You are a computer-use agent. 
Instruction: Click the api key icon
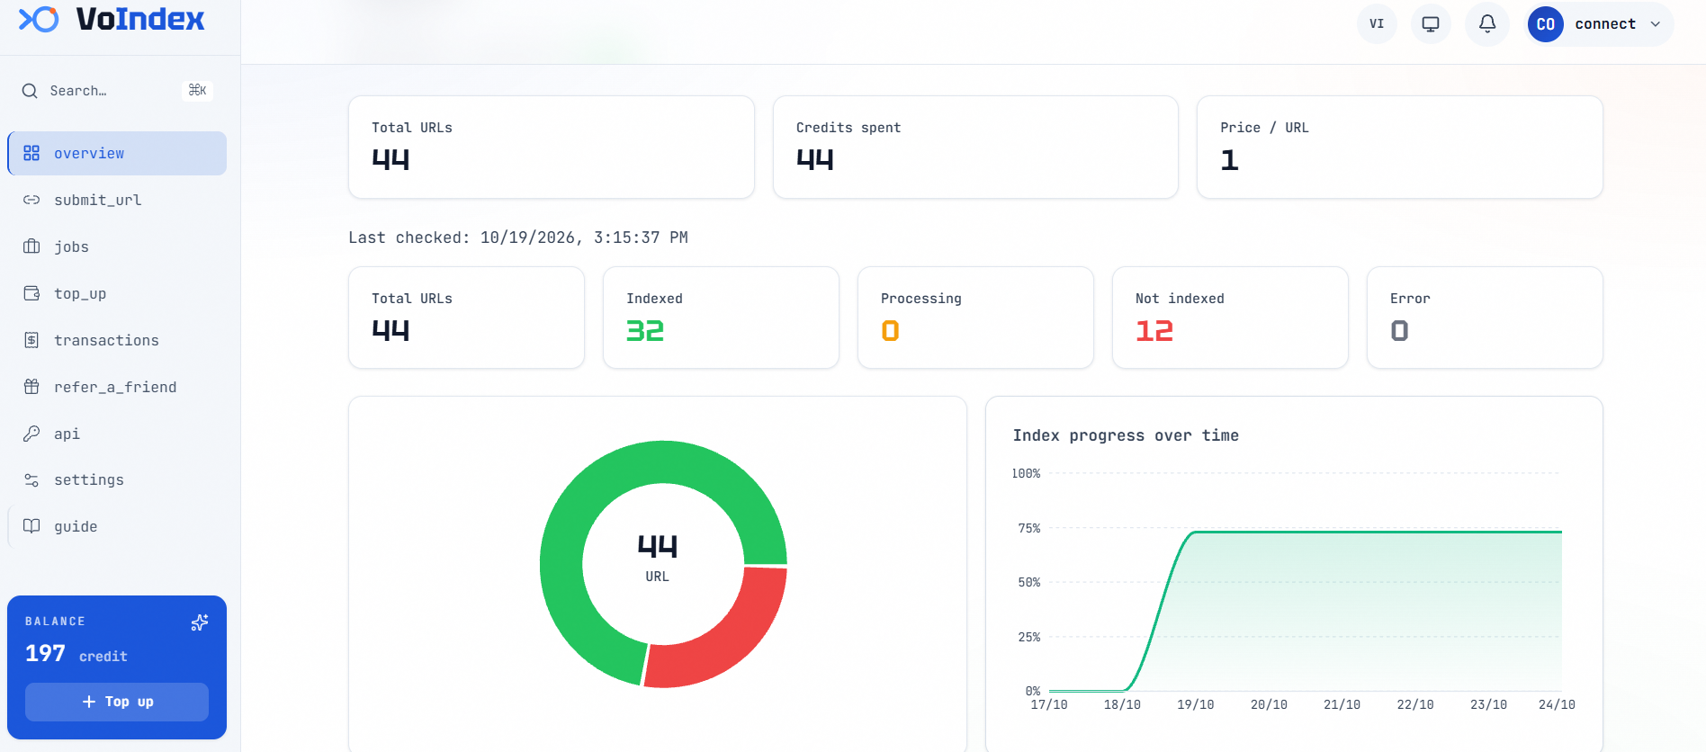coord(31,434)
